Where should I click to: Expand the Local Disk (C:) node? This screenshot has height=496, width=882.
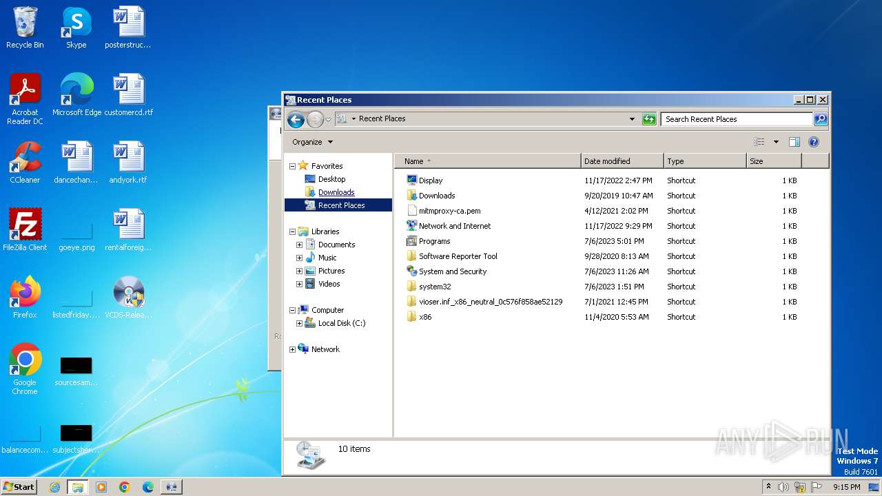pos(299,323)
